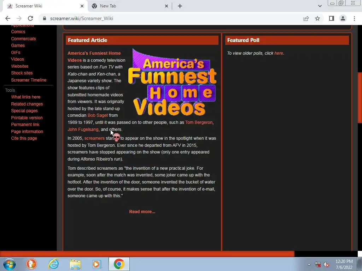Reload the Screamer Wiki page
This screenshot has height=271, width=362.
(30, 18)
